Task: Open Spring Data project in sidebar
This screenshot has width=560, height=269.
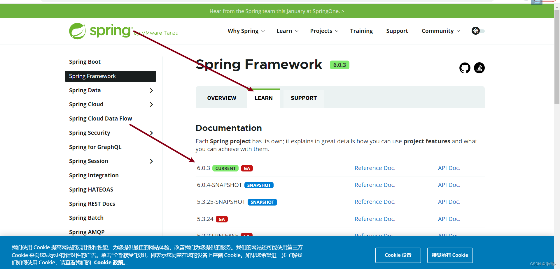Action: pyautogui.click(x=85, y=90)
